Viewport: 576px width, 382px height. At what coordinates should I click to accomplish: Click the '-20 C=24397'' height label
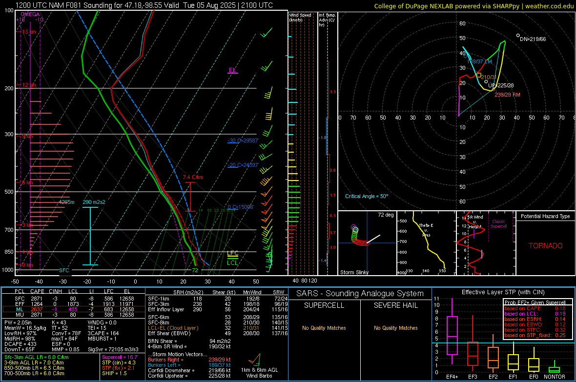(243, 165)
